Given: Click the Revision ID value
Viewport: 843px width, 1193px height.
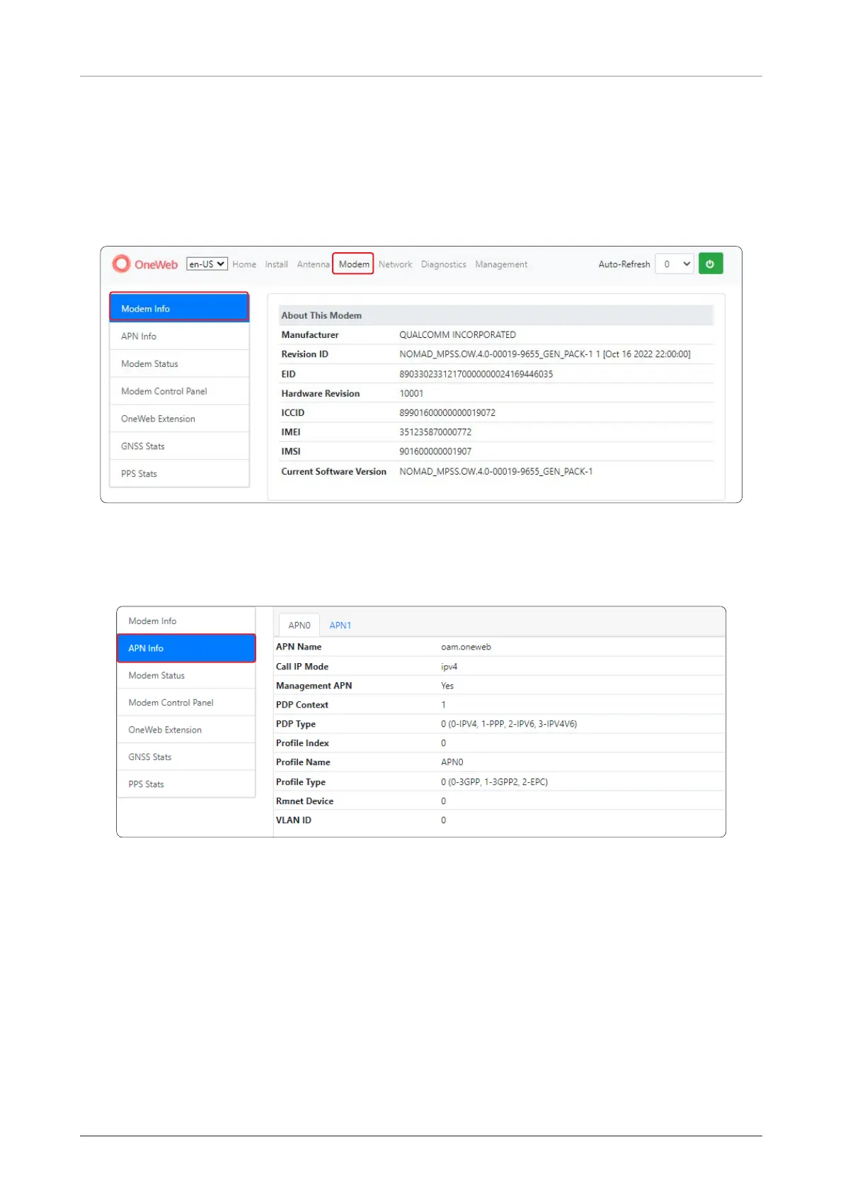Looking at the screenshot, I should (545, 354).
